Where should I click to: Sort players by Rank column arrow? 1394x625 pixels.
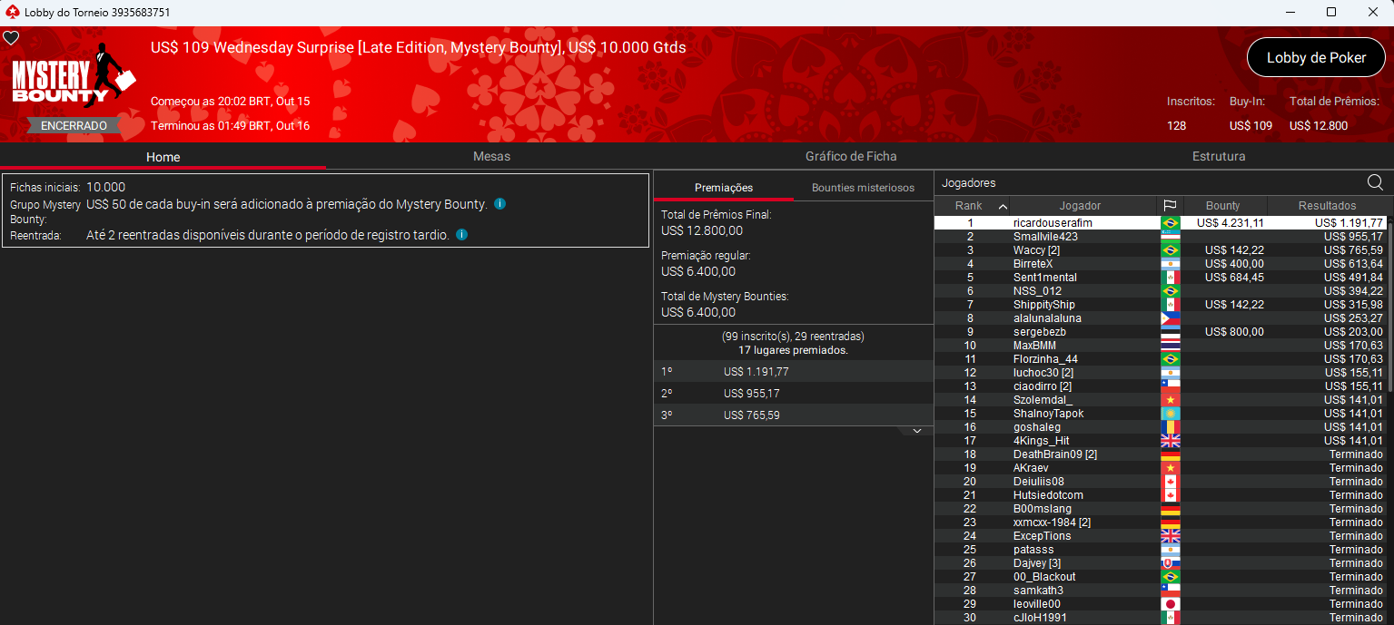click(x=1003, y=206)
